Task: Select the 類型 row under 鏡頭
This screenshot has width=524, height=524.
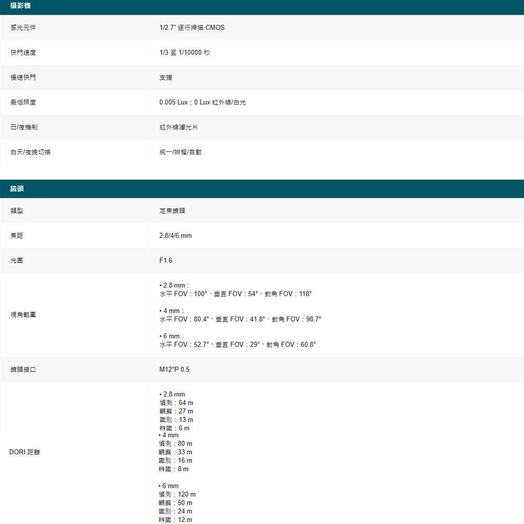Action: [16, 210]
